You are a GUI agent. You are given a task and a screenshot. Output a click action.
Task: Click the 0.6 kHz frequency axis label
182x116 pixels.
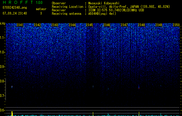3,110
